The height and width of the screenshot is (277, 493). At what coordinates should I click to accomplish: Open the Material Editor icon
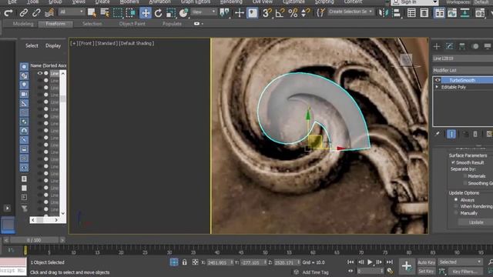(x=480, y=13)
